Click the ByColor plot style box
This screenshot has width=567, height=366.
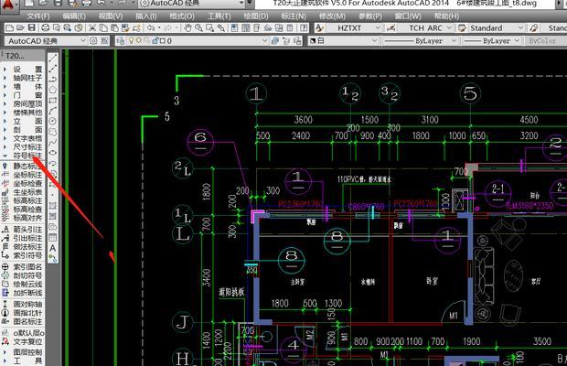(x=542, y=41)
